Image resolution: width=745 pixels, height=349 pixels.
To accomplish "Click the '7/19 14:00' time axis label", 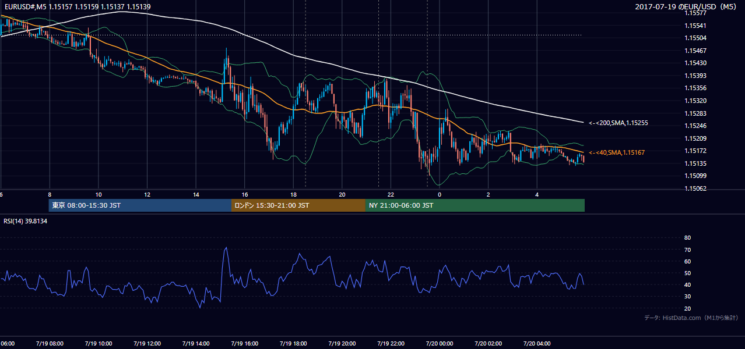I will point(196,344).
